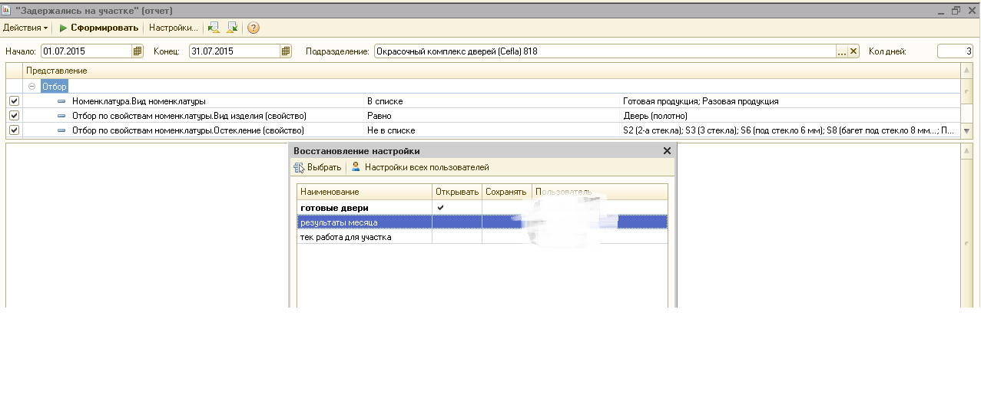Open calendar picker for Конец date

pyautogui.click(x=286, y=51)
